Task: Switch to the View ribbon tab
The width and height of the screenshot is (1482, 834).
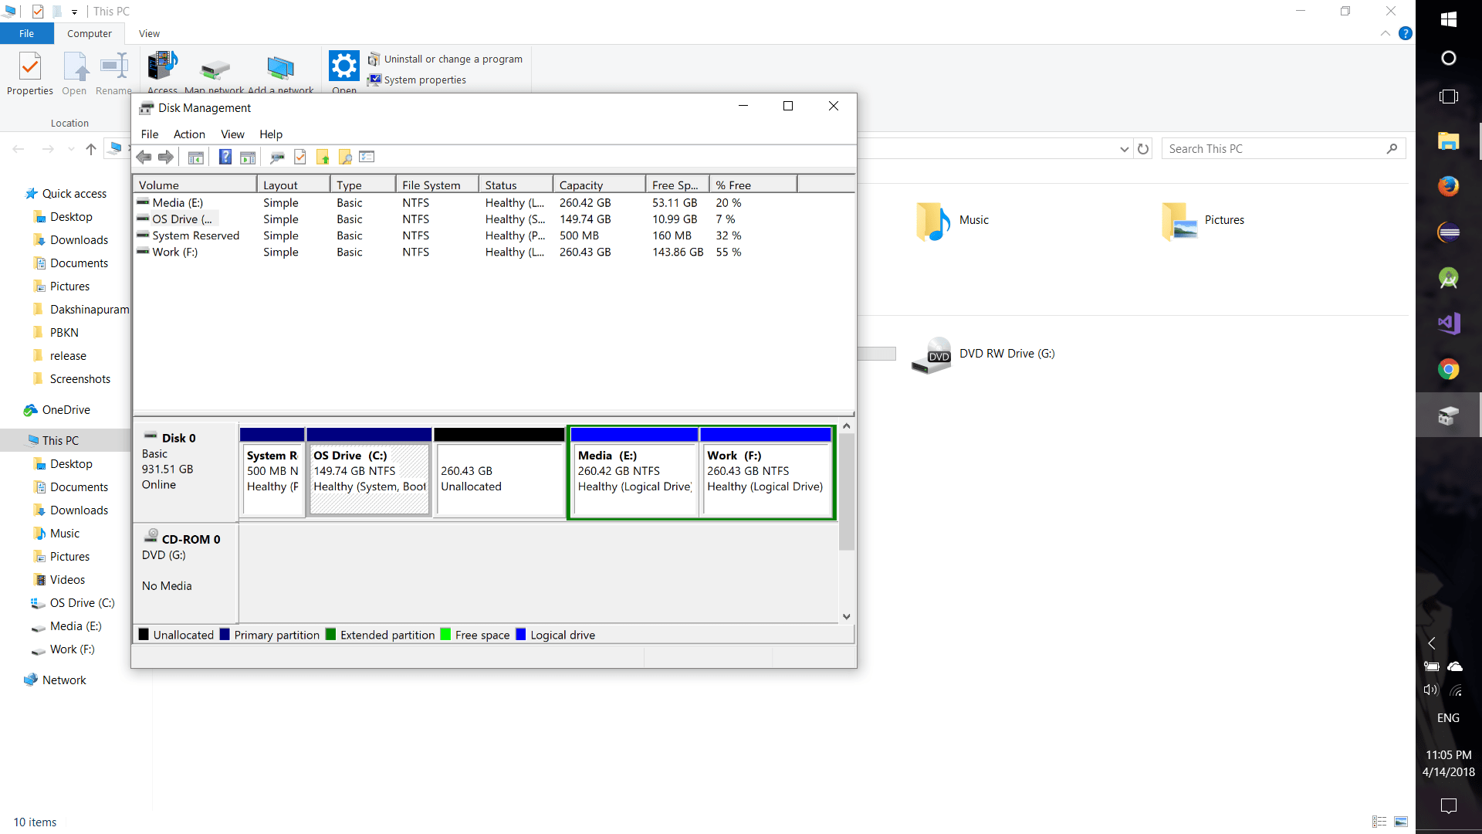Action: pos(149,34)
